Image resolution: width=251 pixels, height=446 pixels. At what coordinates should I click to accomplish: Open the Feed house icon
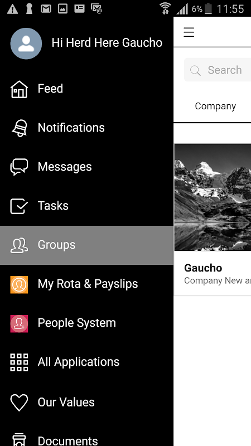coord(19,89)
